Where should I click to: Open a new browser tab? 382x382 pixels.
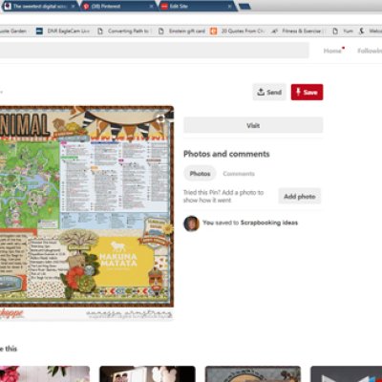[x=244, y=6]
